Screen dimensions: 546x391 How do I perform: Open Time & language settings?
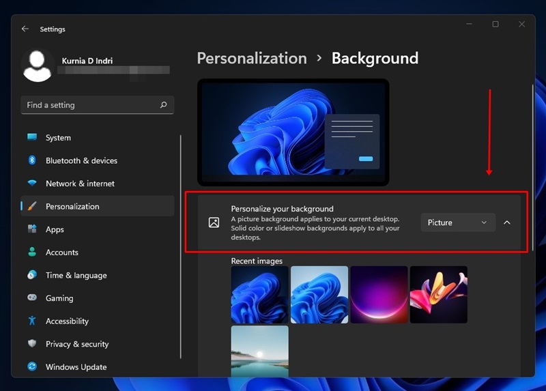pos(76,276)
